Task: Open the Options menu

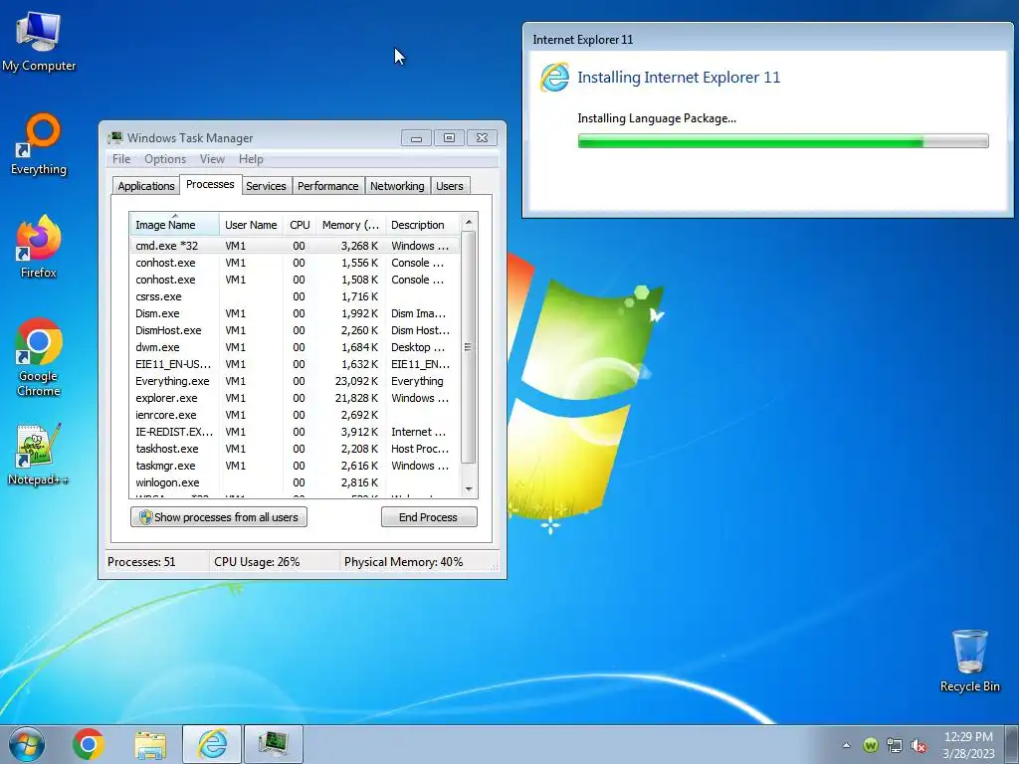Action: coord(165,159)
